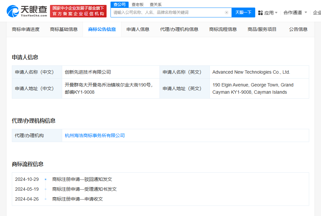Click the 2024-04-26 timeline dot
This screenshot has height=216, width=321.
point(45,199)
